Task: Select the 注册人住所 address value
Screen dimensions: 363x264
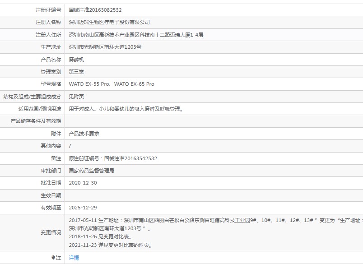Action: [136, 35]
